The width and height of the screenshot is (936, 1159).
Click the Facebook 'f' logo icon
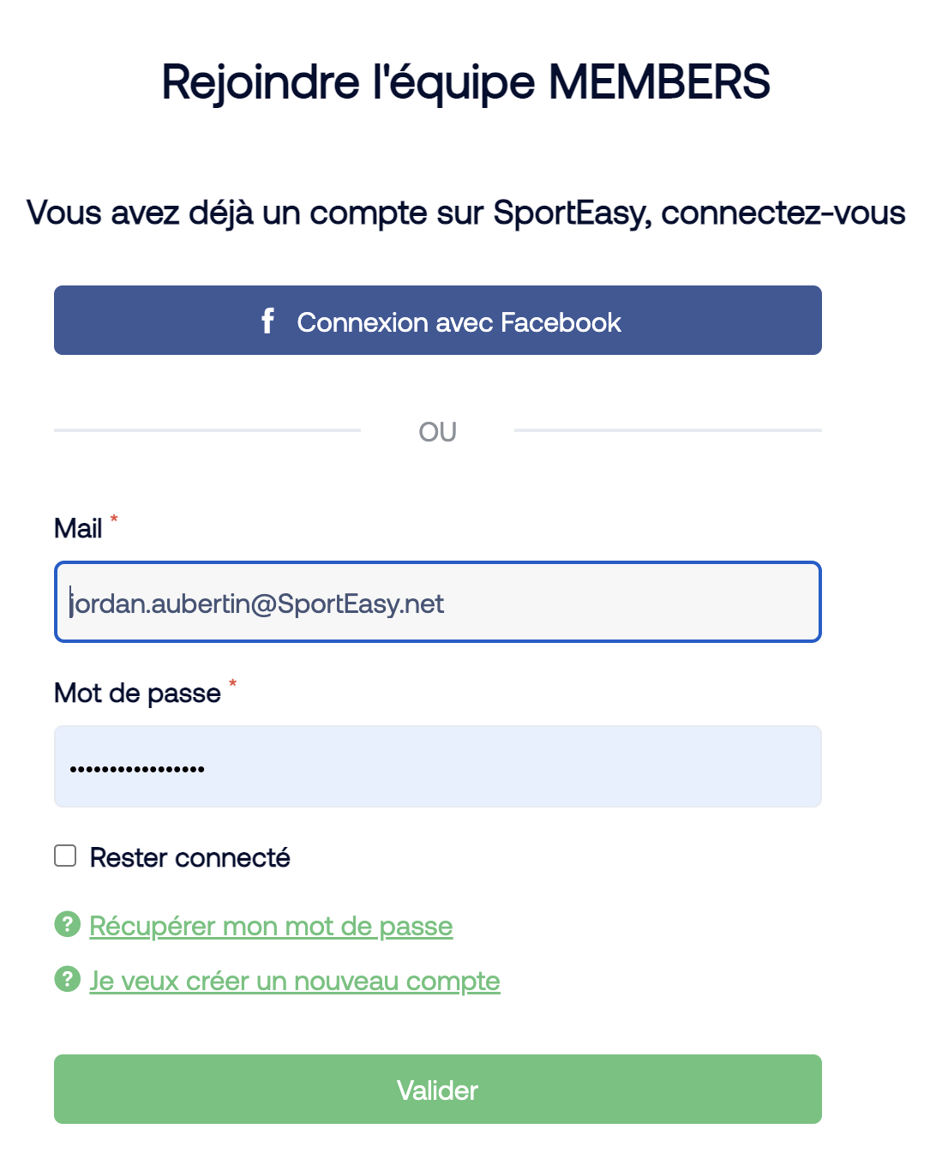point(267,321)
